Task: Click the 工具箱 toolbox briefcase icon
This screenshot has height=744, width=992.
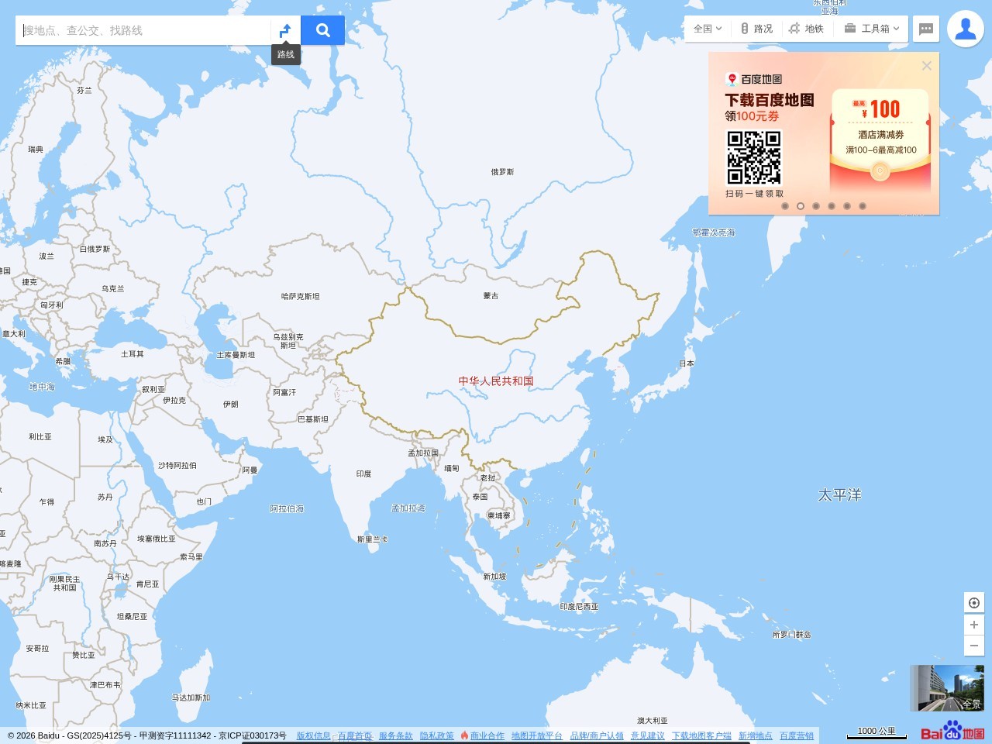Action: tap(851, 29)
